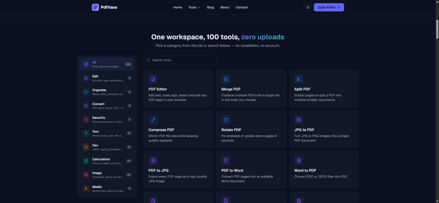Image resolution: width=439 pixels, height=203 pixels.
Task: Click the Rotate PDF card icon
Action: click(x=226, y=120)
